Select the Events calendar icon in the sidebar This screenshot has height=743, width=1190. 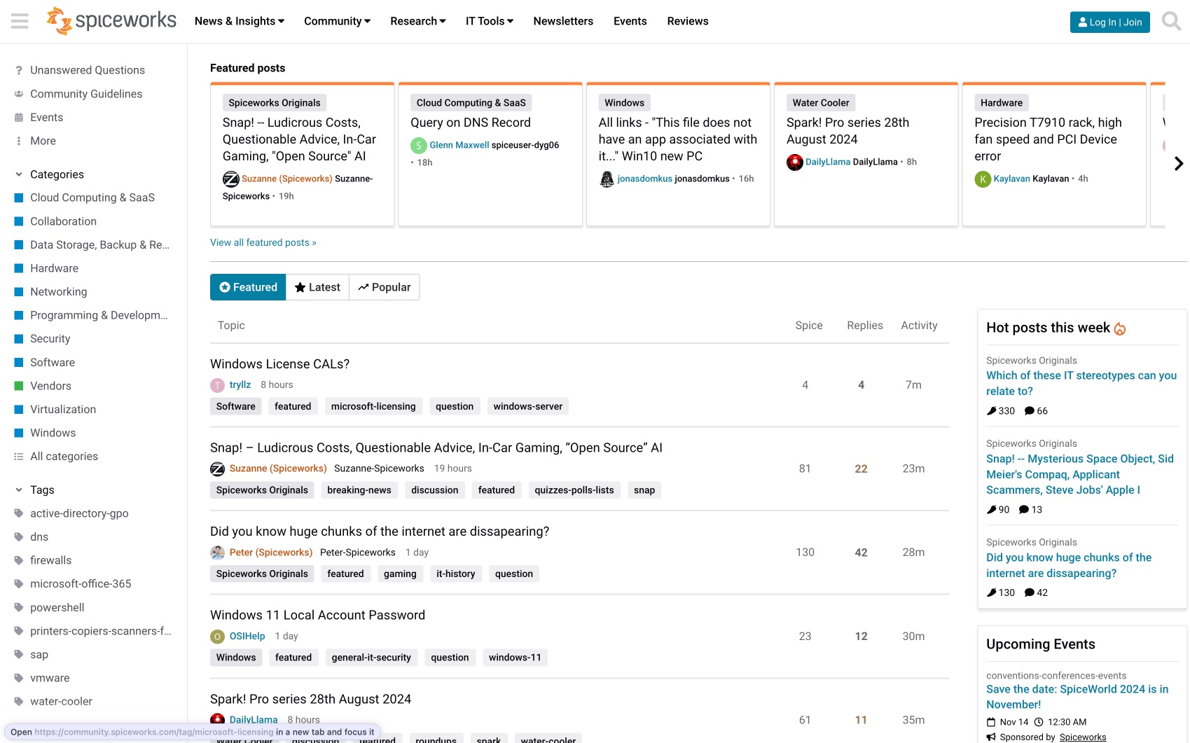click(18, 117)
